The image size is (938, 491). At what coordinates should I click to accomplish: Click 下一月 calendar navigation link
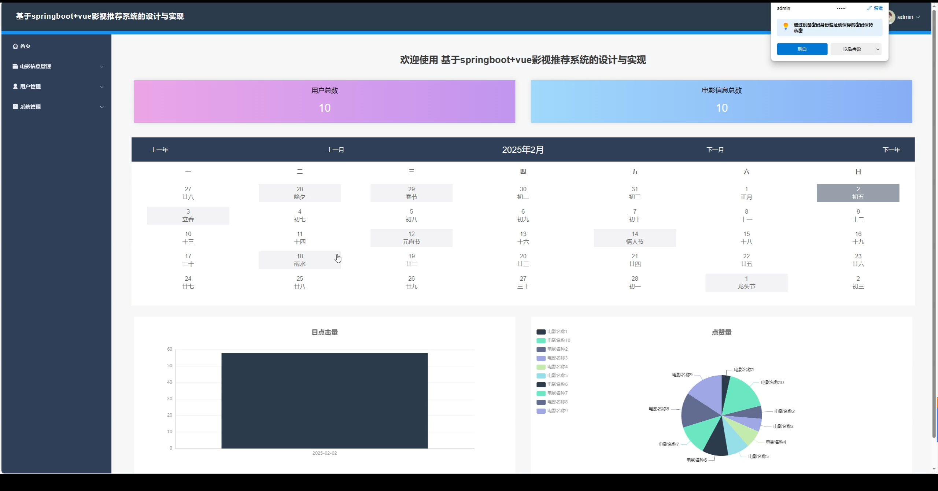tap(715, 150)
